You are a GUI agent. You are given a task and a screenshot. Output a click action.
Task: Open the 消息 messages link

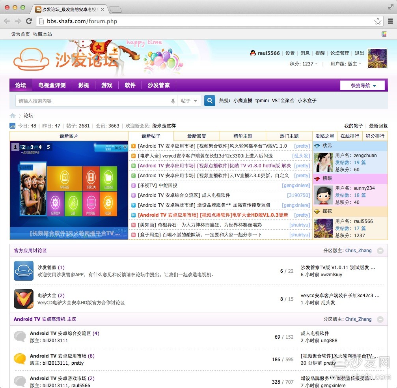point(305,53)
